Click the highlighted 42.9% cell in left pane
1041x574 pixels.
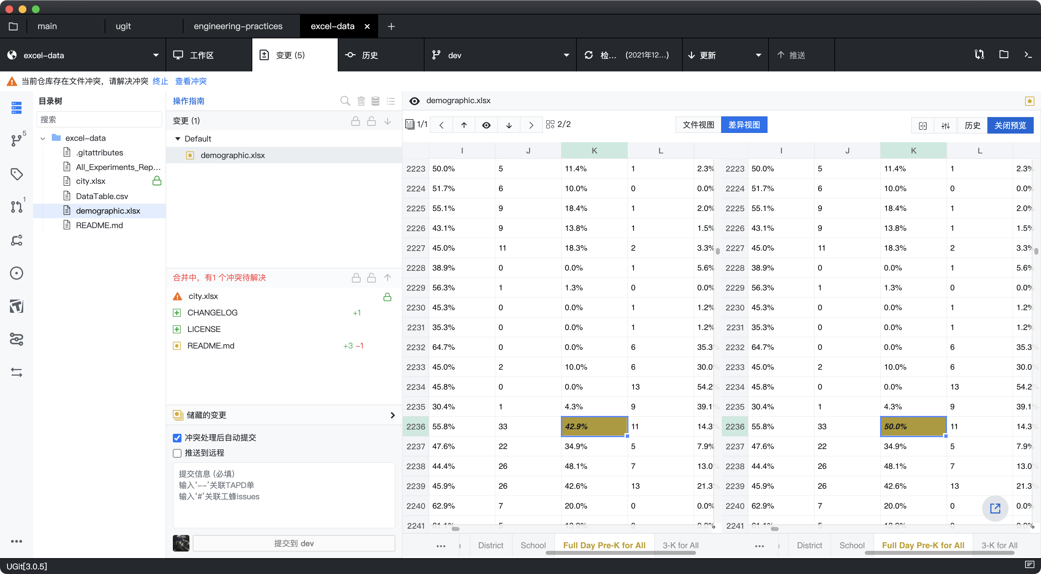(594, 426)
